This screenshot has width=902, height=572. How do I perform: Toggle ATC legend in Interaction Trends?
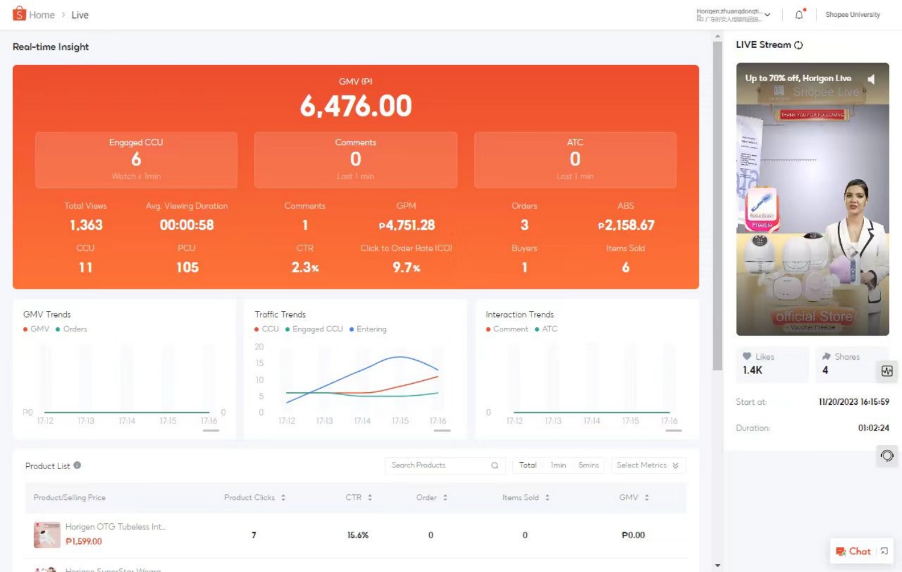click(546, 329)
